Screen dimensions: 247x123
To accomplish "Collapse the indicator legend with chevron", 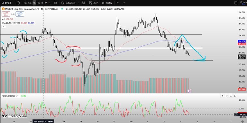I will pos(4,27).
